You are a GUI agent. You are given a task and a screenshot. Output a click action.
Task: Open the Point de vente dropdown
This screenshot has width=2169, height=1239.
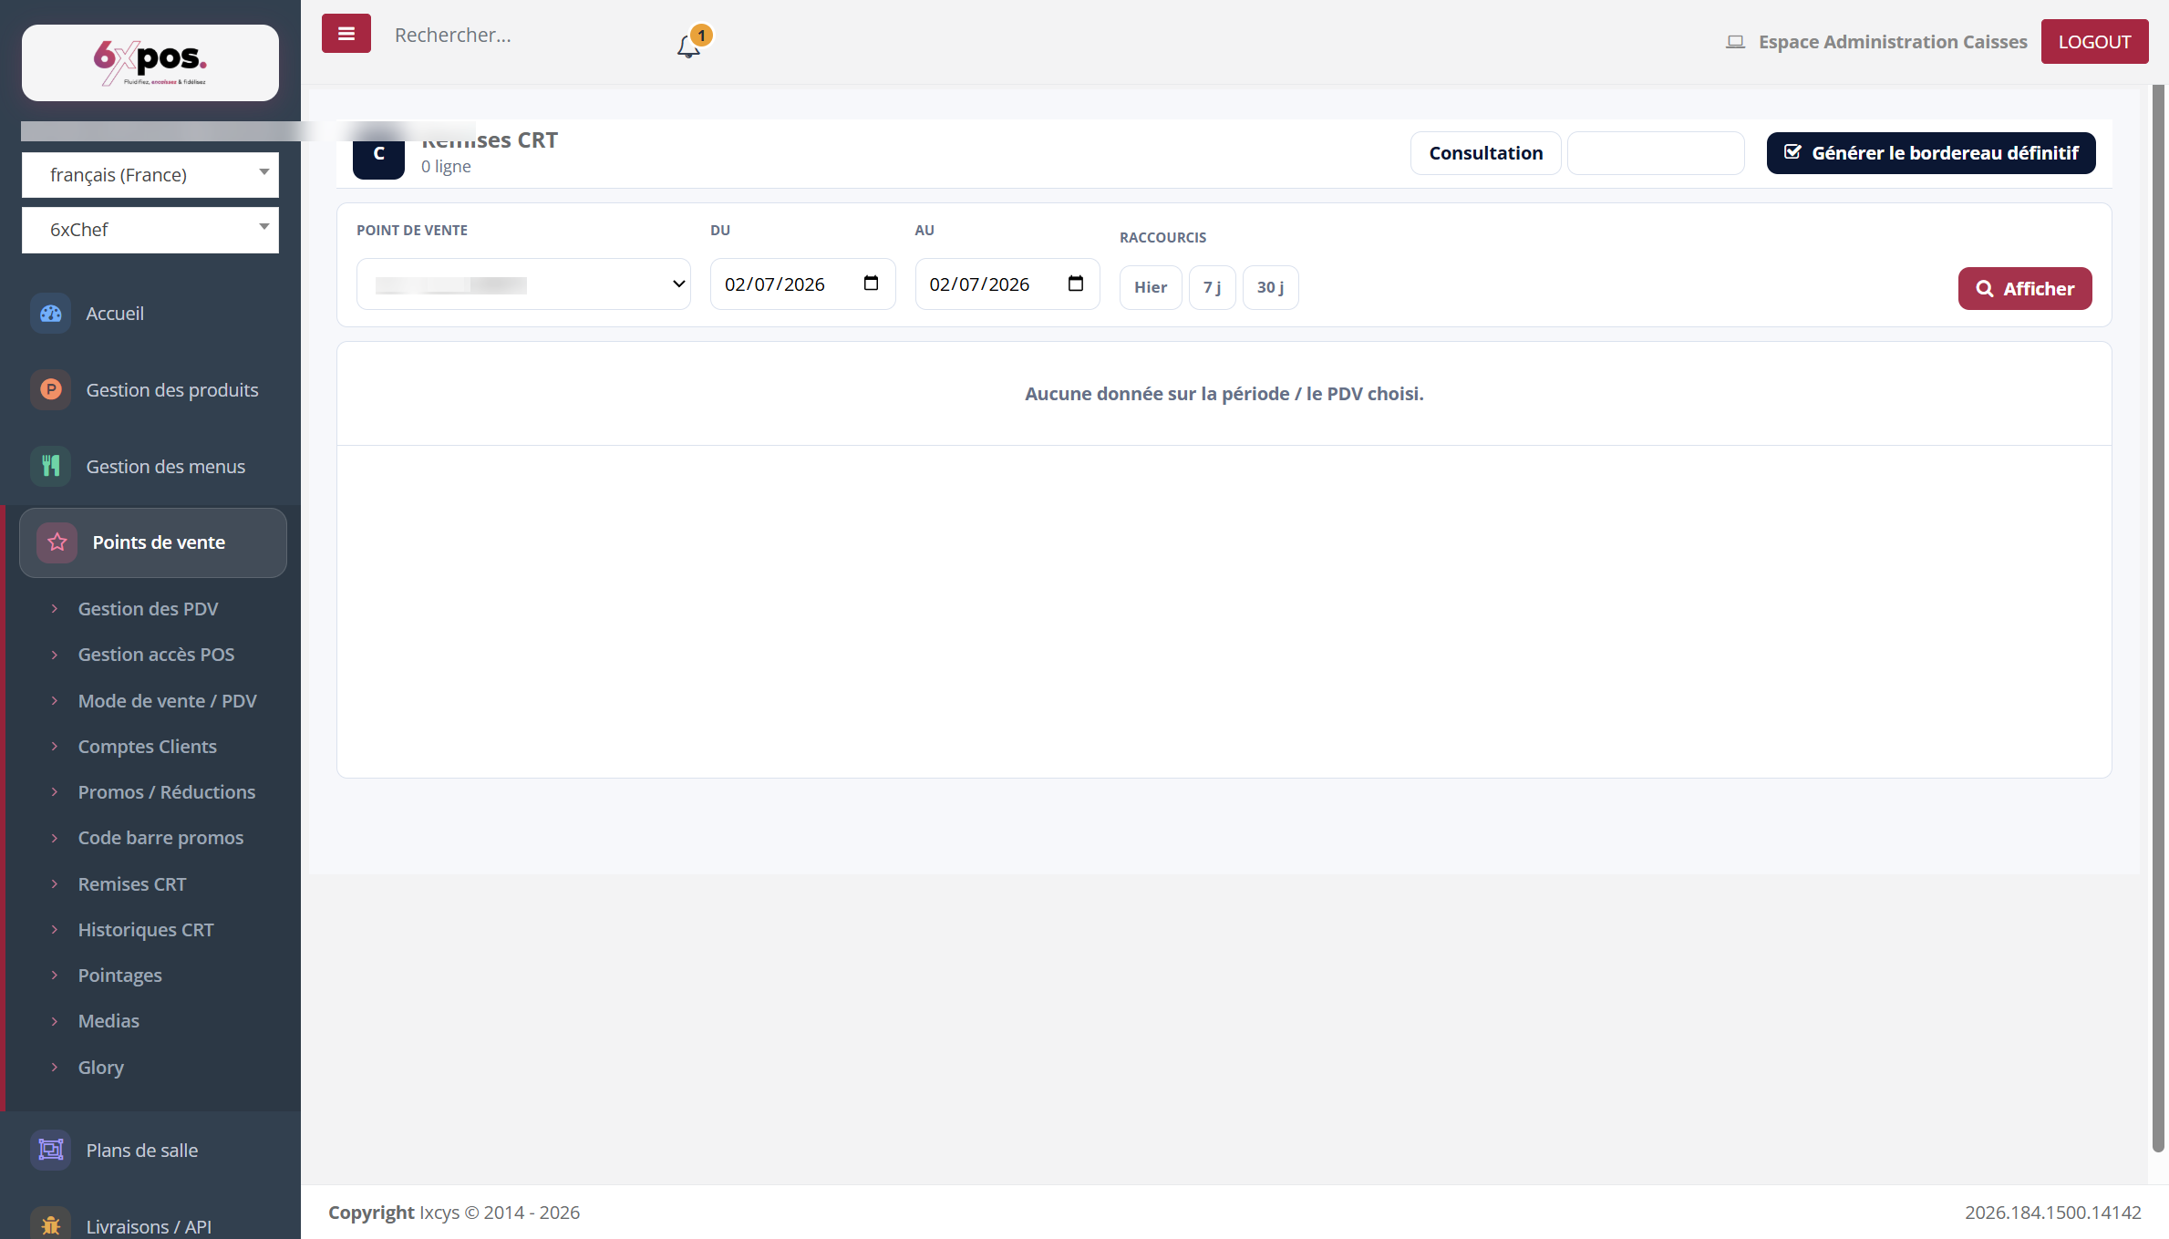coord(523,284)
